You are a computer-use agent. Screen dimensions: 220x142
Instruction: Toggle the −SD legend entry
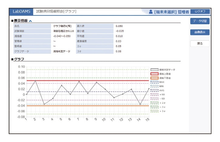click(x=155, y=99)
